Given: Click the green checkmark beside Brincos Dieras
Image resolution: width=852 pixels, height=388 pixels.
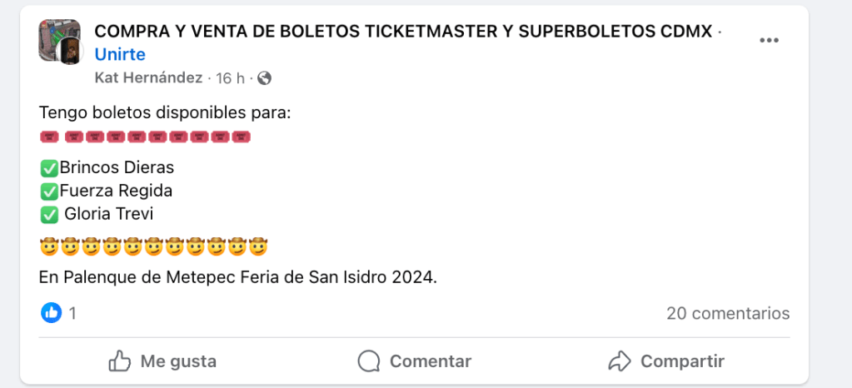Looking at the screenshot, I should [49, 167].
